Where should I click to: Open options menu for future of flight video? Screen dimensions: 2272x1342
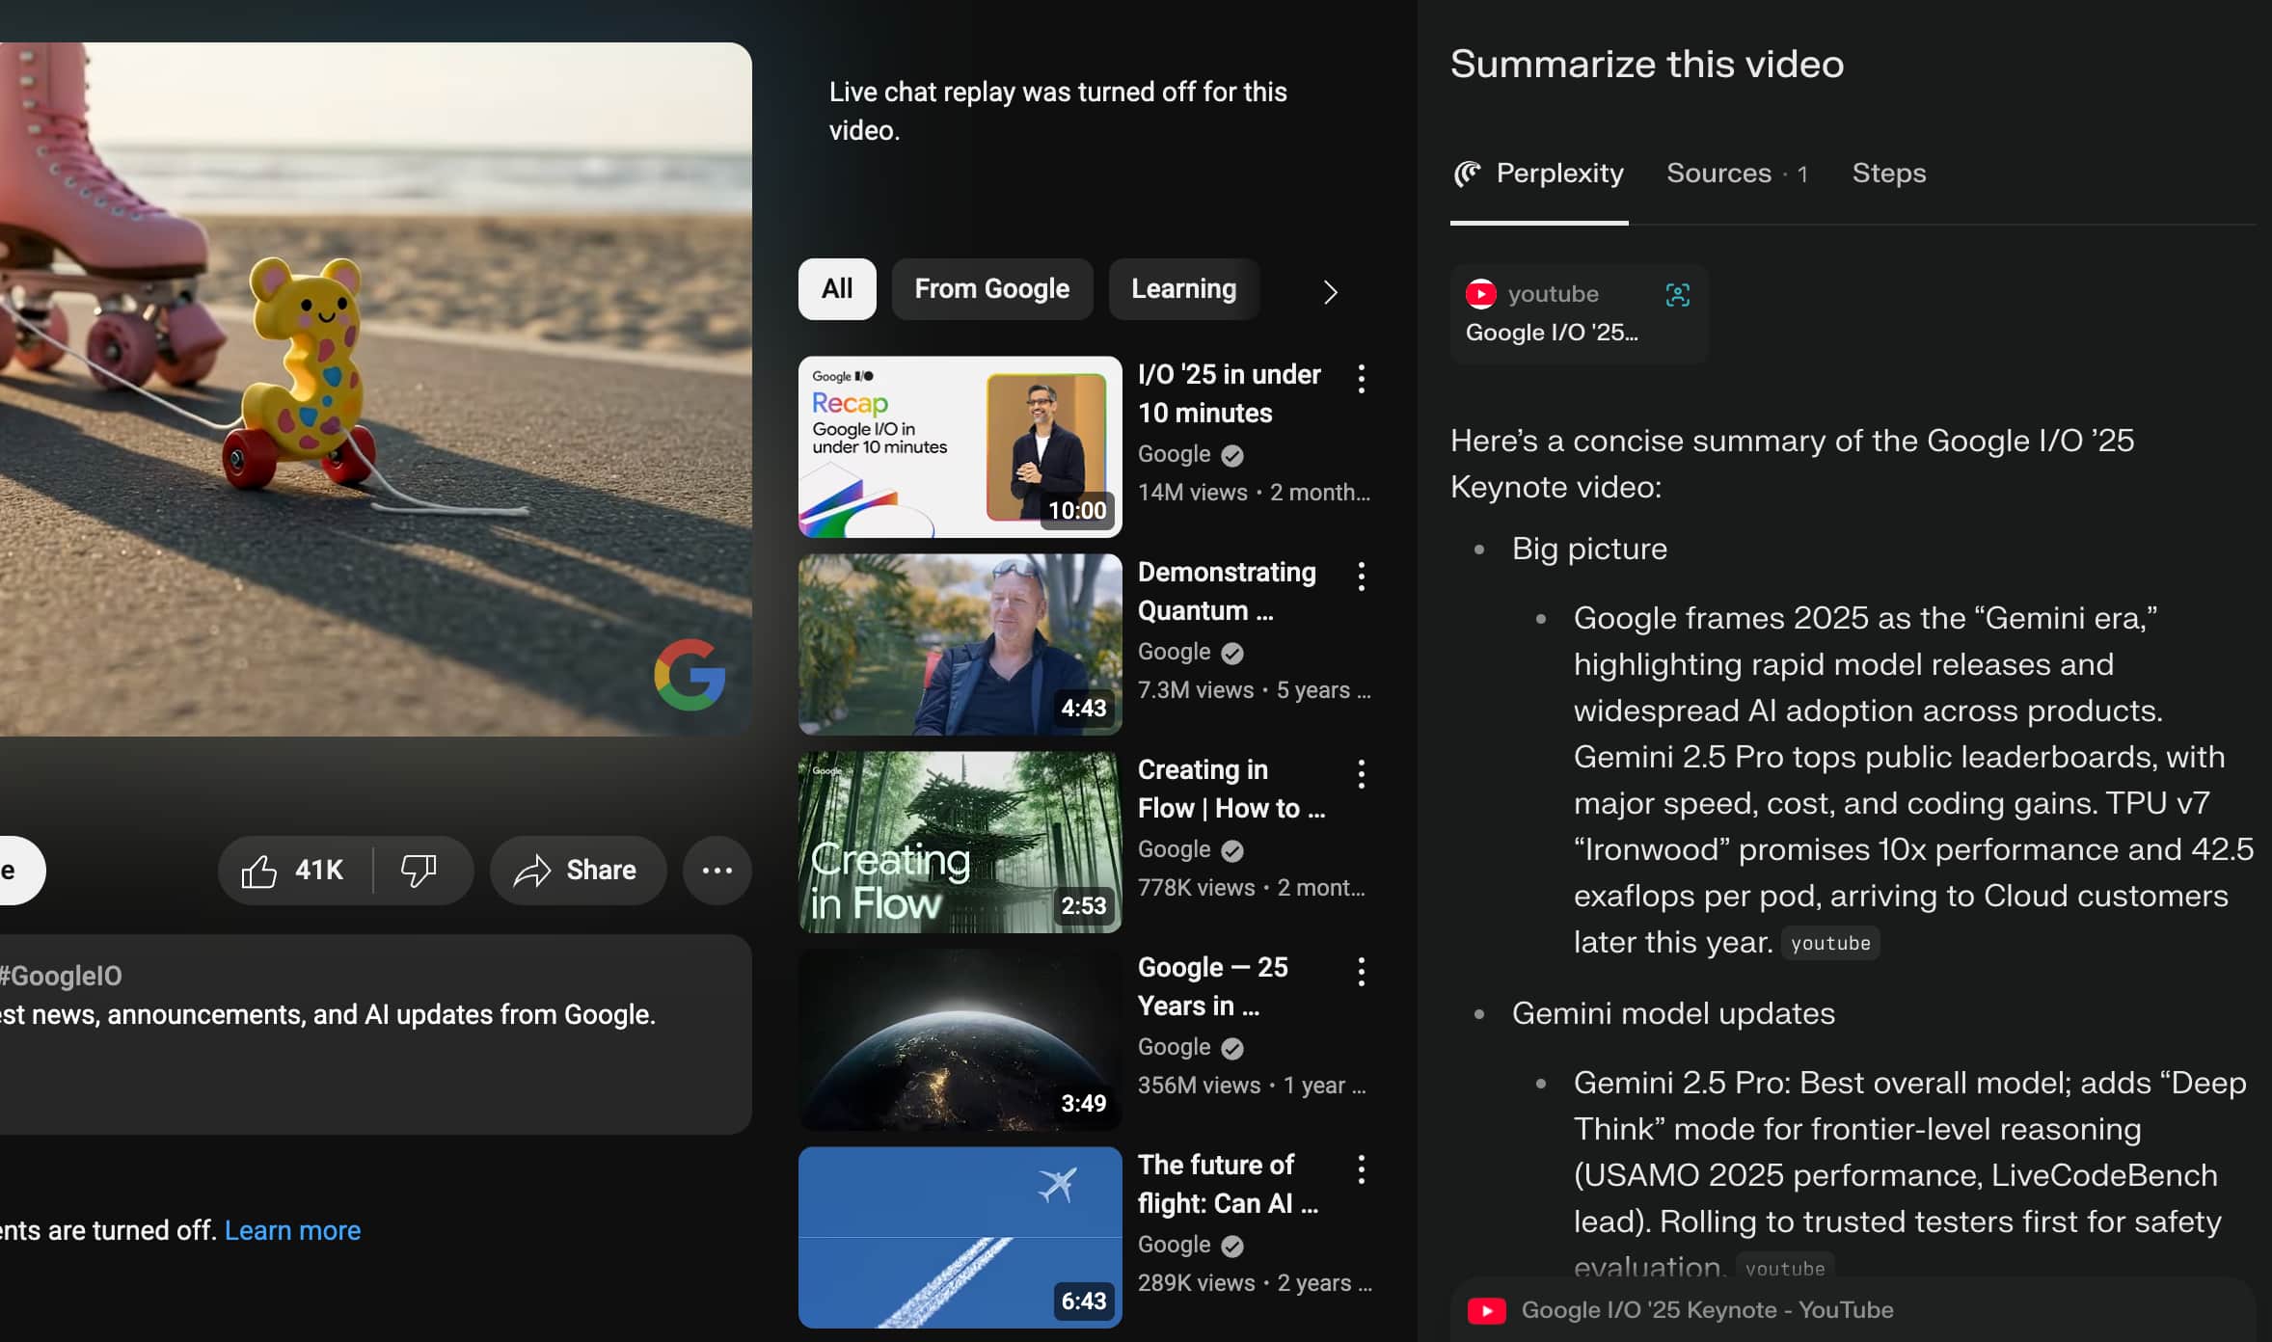[x=1361, y=1169]
